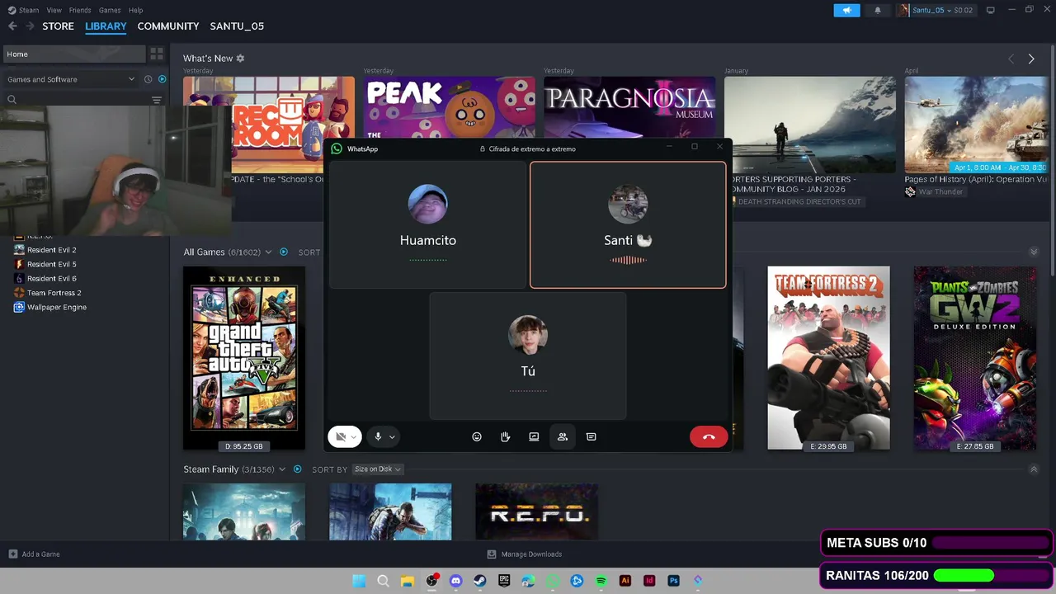
Task: Open the Friends menu
Action: click(80, 10)
